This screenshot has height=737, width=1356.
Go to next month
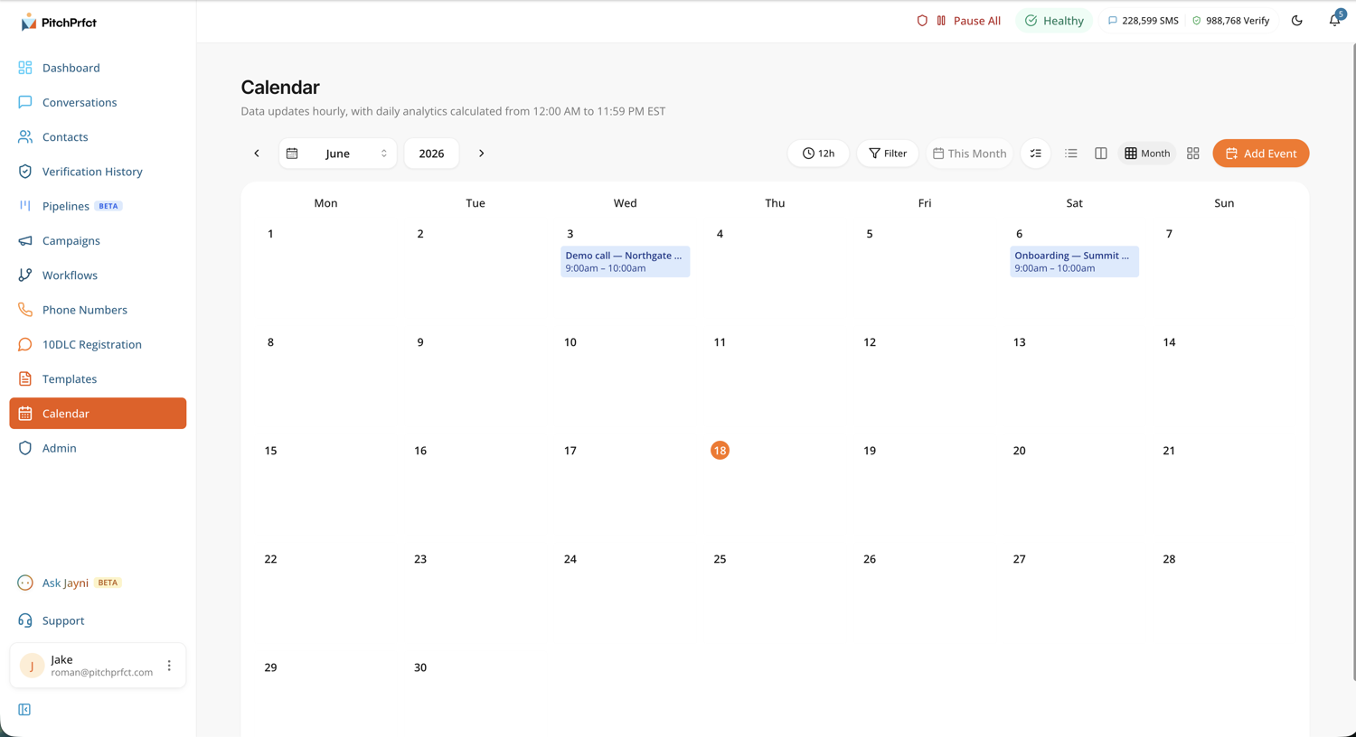point(482,154)
